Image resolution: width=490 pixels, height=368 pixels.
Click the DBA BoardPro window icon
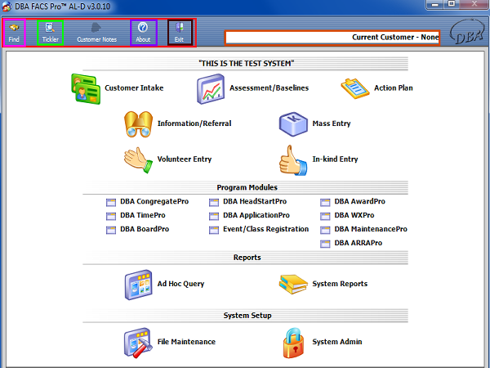pos(111,230)
